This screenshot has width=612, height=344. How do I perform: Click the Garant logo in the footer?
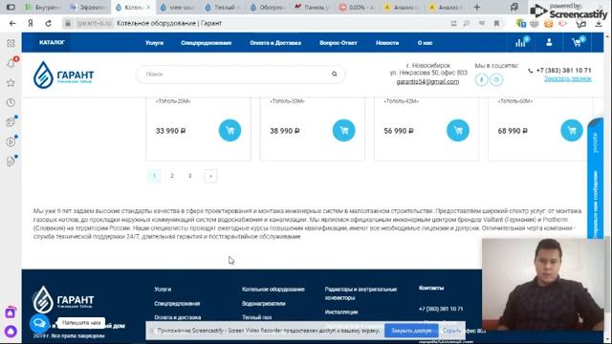(x=63, y=299)
